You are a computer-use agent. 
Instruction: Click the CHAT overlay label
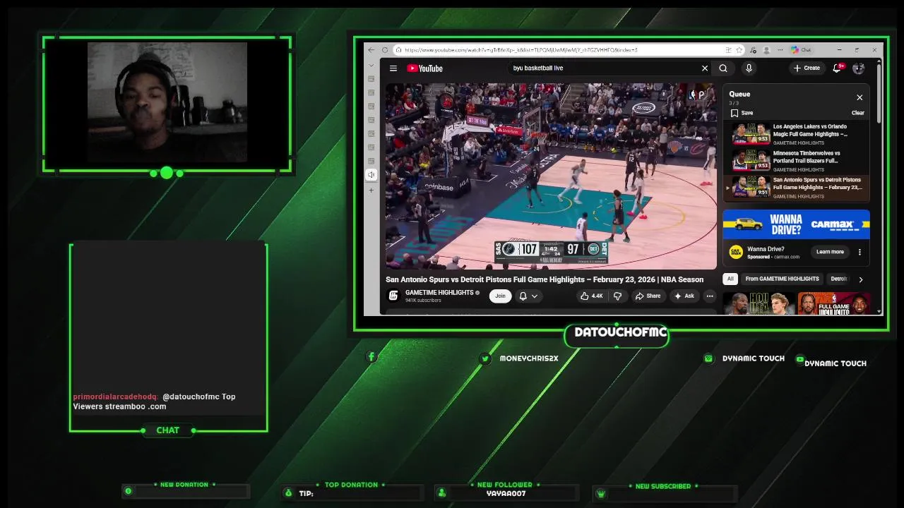(167, 430)
